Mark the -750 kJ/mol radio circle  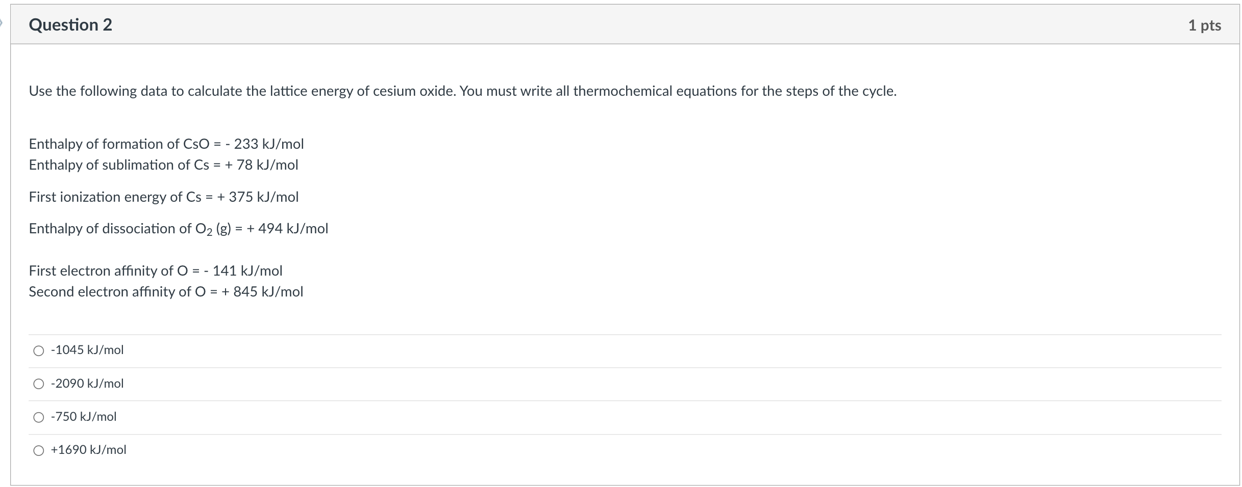[39, 417]
